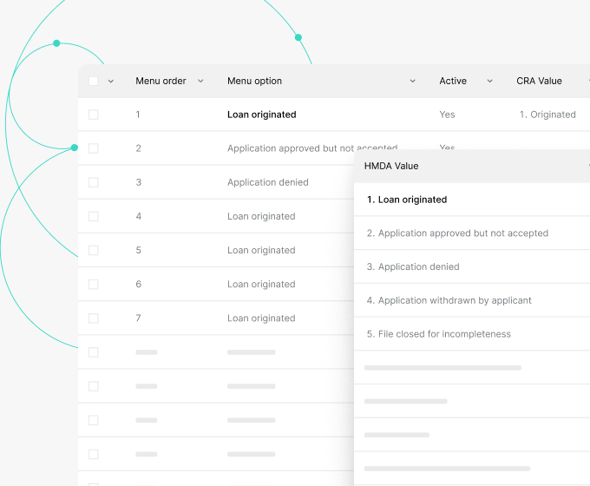Select '2. Application approved but not accepted' option
Screen dimensions: 590x486
[457, 233]
